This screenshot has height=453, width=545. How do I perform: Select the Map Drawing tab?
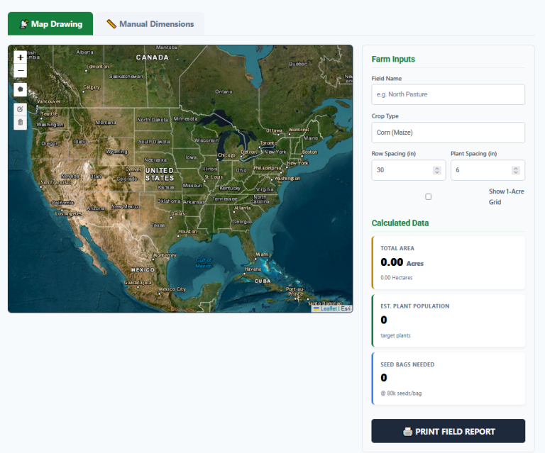tap(50, 24)
